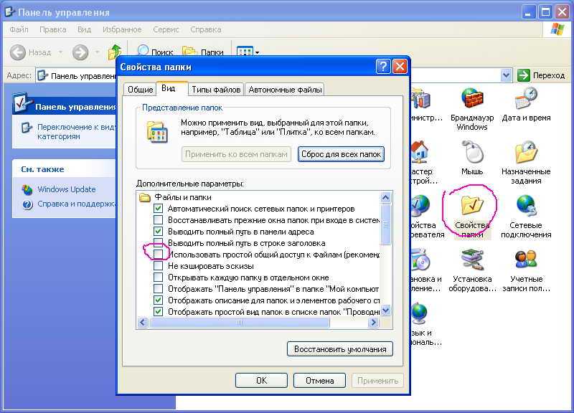Toggle Выводить полный путь в панели адреса
Screen dimensions: 574x413
click(158, 231)
